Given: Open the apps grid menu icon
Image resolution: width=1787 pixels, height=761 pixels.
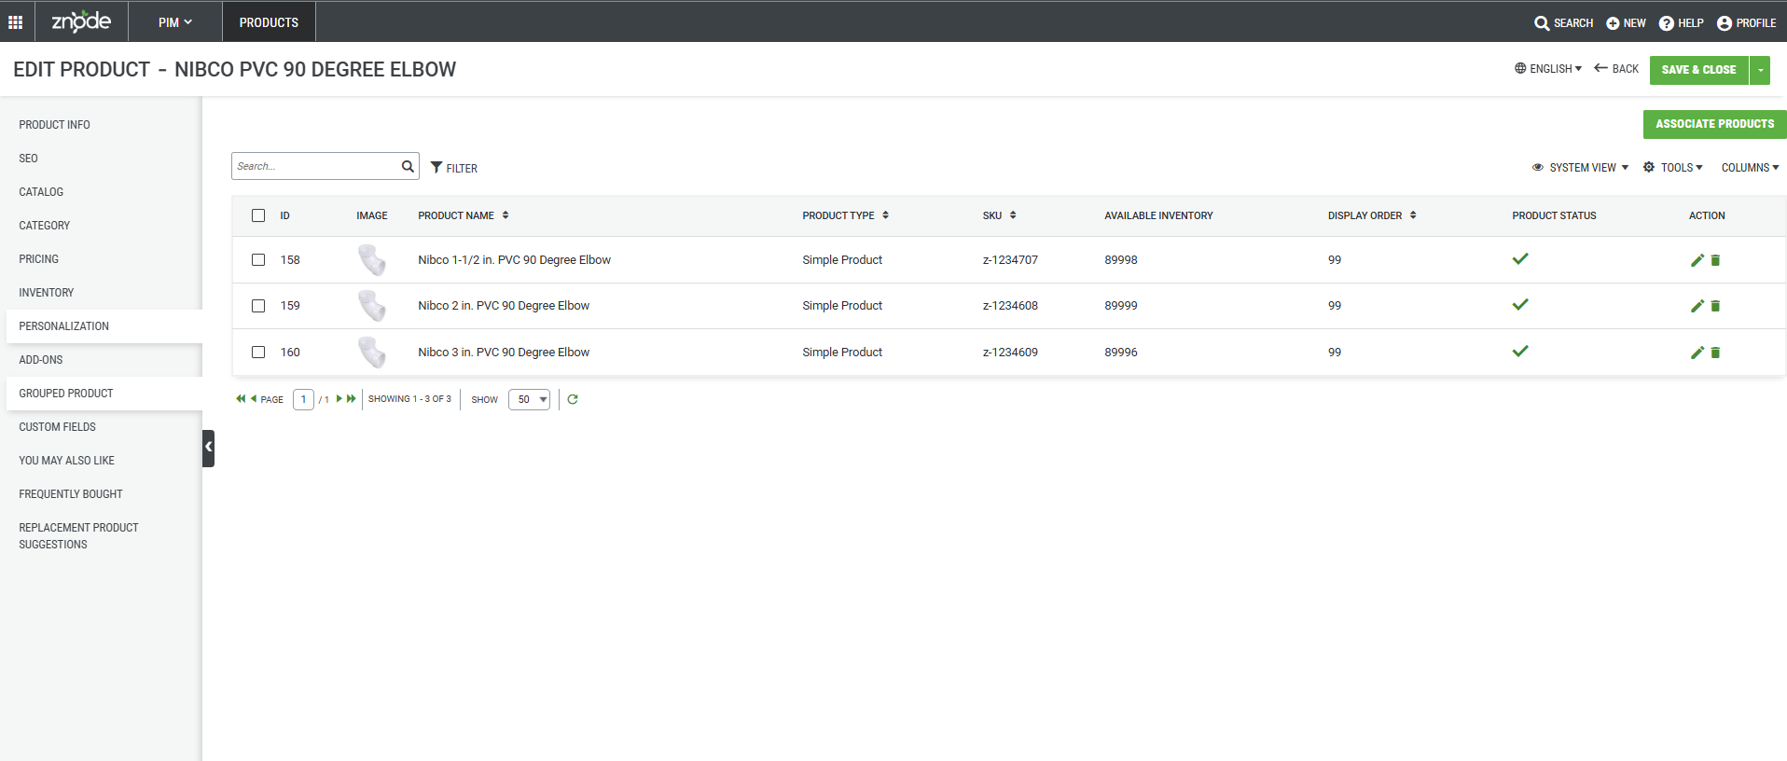Looking at the screenshot, I should tap(16, 22).
